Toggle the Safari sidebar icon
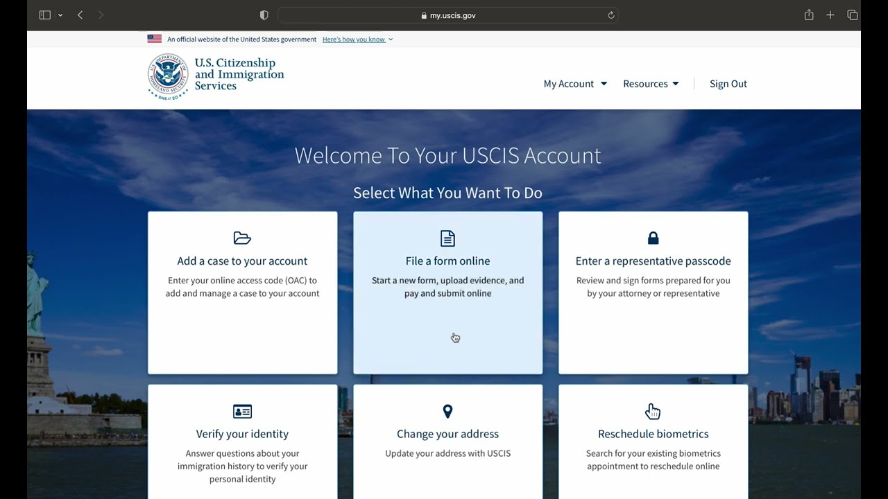 [45, 15]
